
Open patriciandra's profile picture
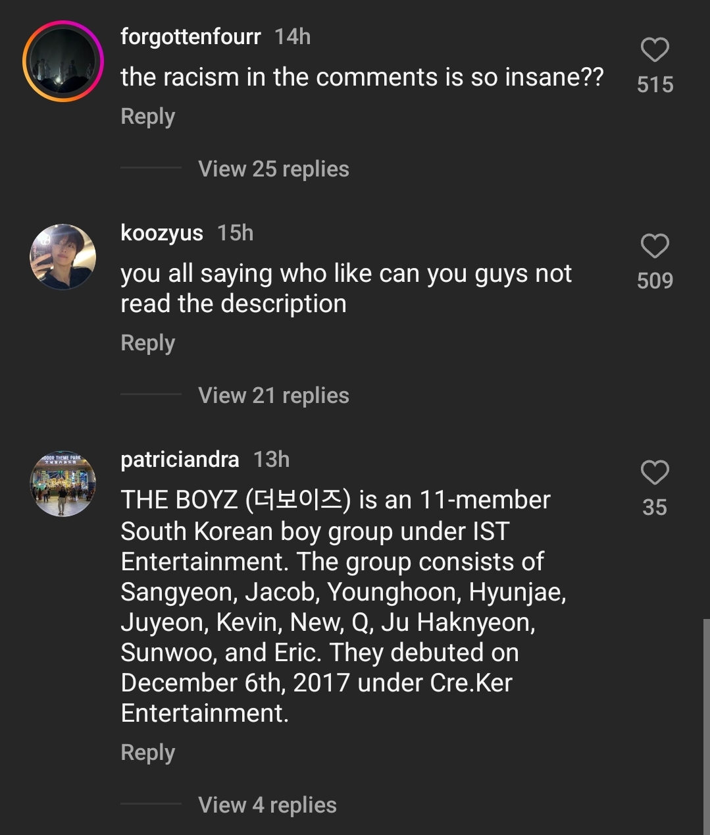coord(63,484)
